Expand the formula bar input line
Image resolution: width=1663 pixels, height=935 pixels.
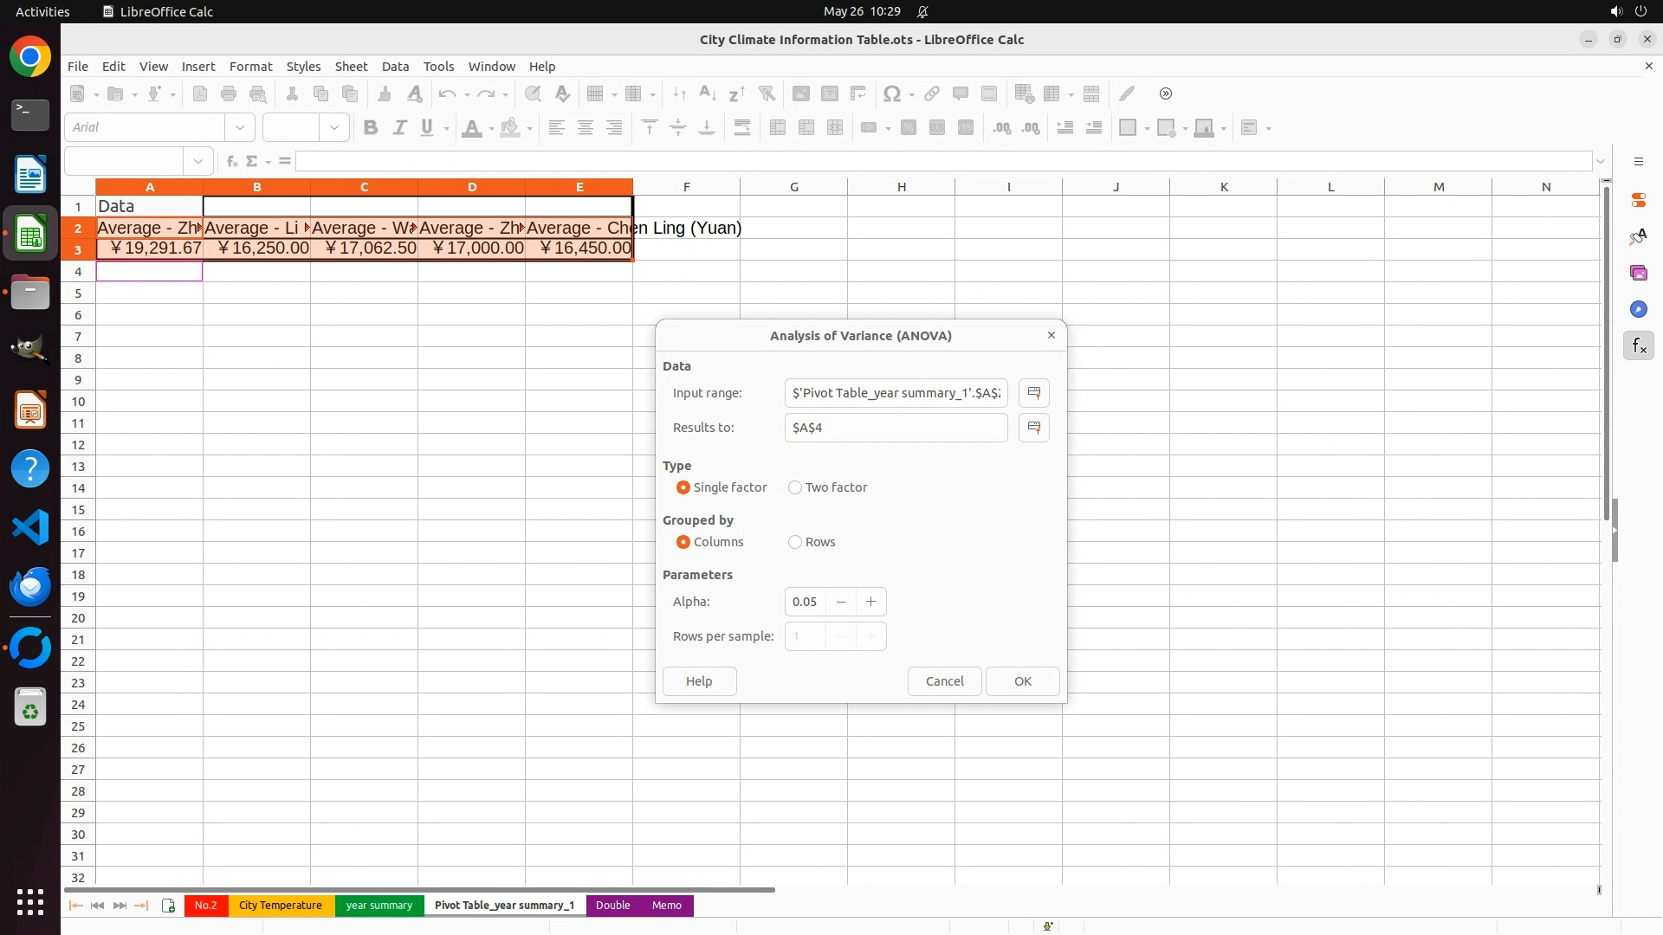pos(1601,161)
